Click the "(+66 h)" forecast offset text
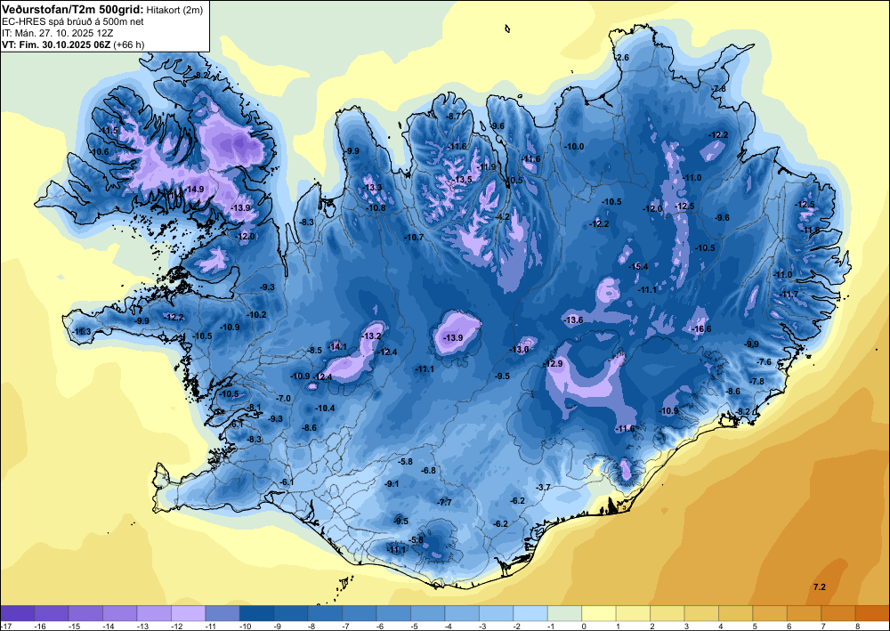The height and width of the screenshot is (631, 890). (129, 44)
